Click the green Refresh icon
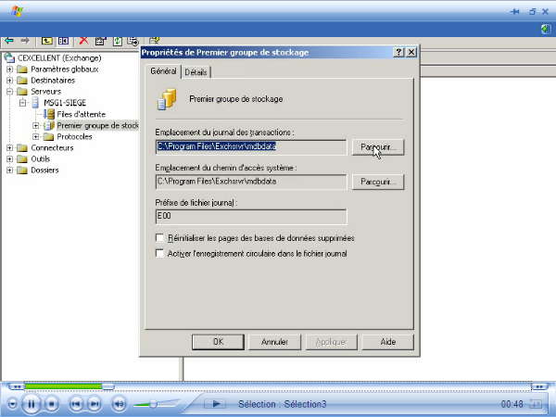Screen dimensions: 556x417 pyautogui.click(x=117, y=41)
